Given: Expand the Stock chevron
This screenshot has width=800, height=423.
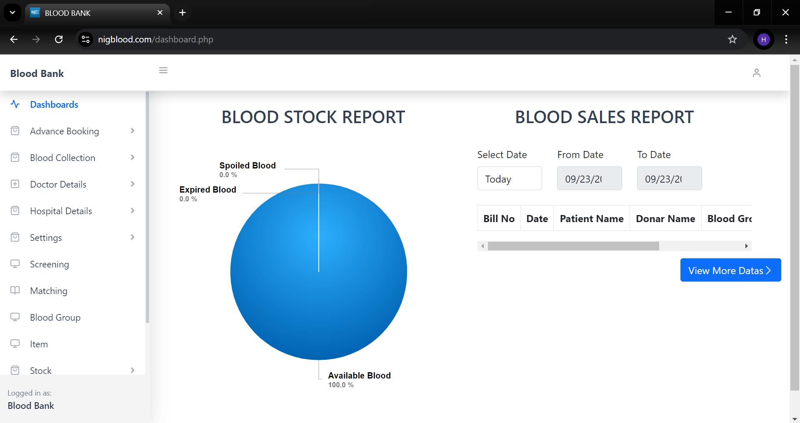Looking at the screenshot, I should click(x=132, y=370).
